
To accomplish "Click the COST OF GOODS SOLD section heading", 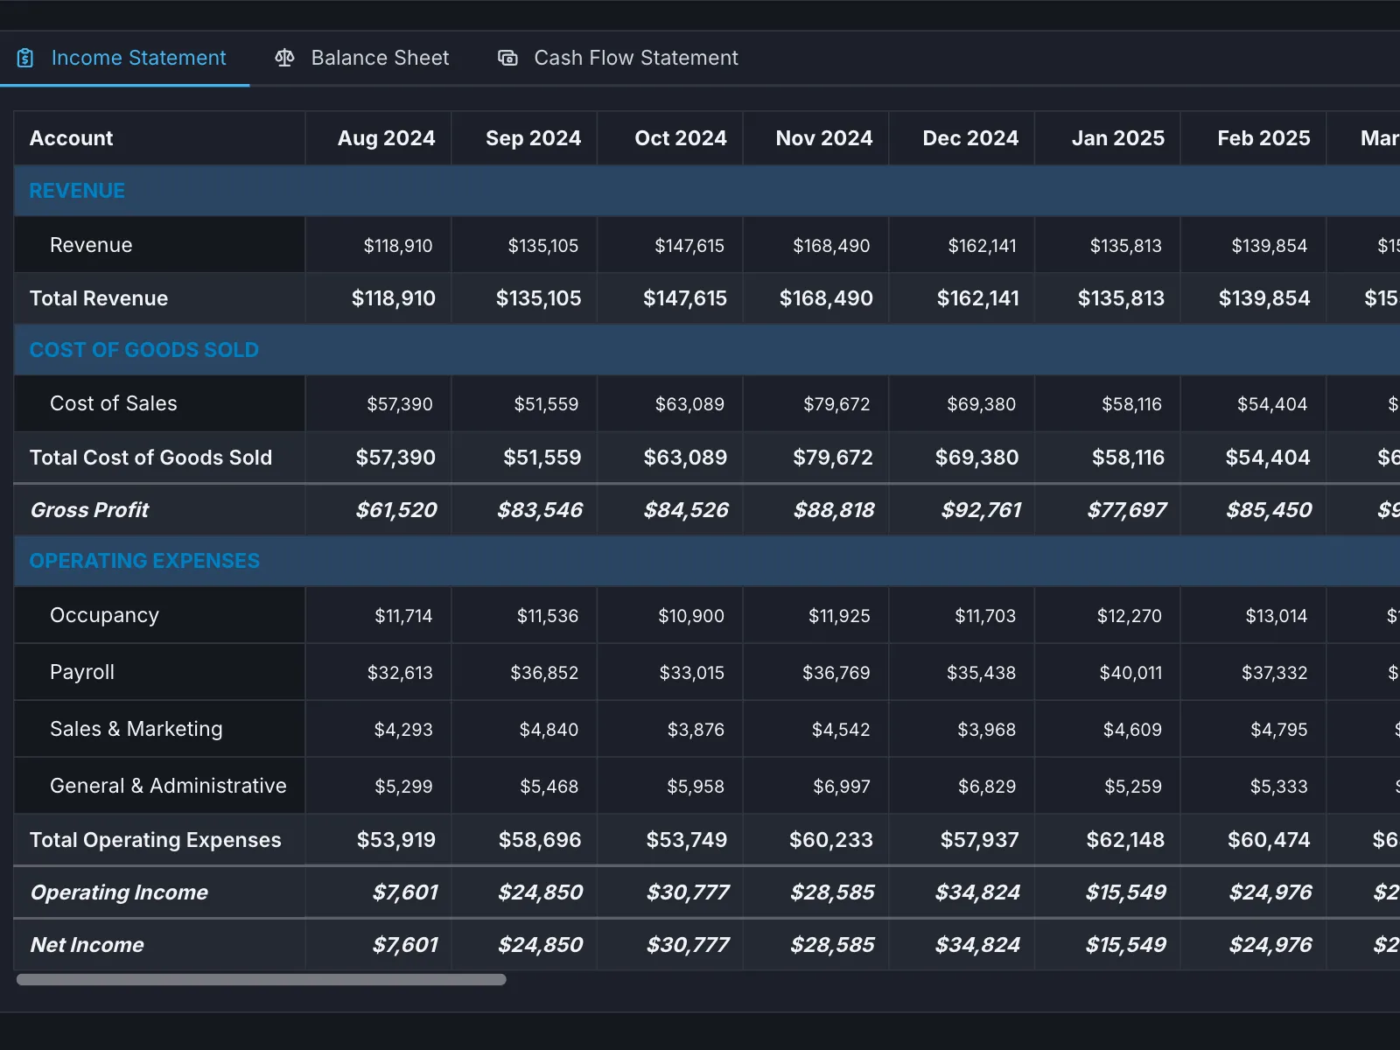I will [x=144, y=350].
